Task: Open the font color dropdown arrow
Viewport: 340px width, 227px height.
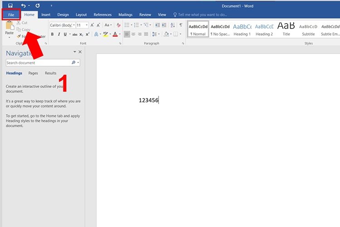Action: click(120, 34)
